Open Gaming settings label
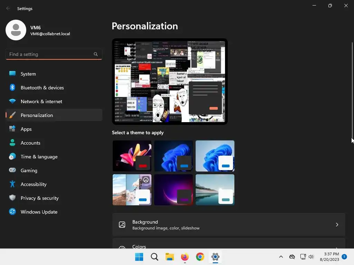Viewport: 354px width, 265px height. [x=29, y=170]
